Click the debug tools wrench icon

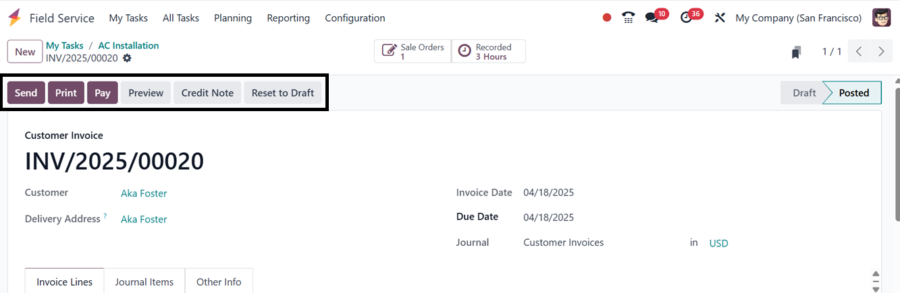(720, 18)
